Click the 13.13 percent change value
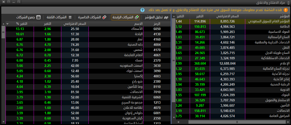 click(20, 29)
